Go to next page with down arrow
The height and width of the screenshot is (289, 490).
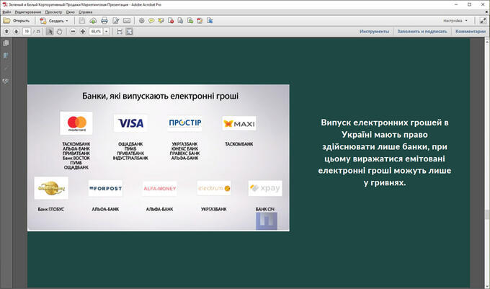(15, 32)
